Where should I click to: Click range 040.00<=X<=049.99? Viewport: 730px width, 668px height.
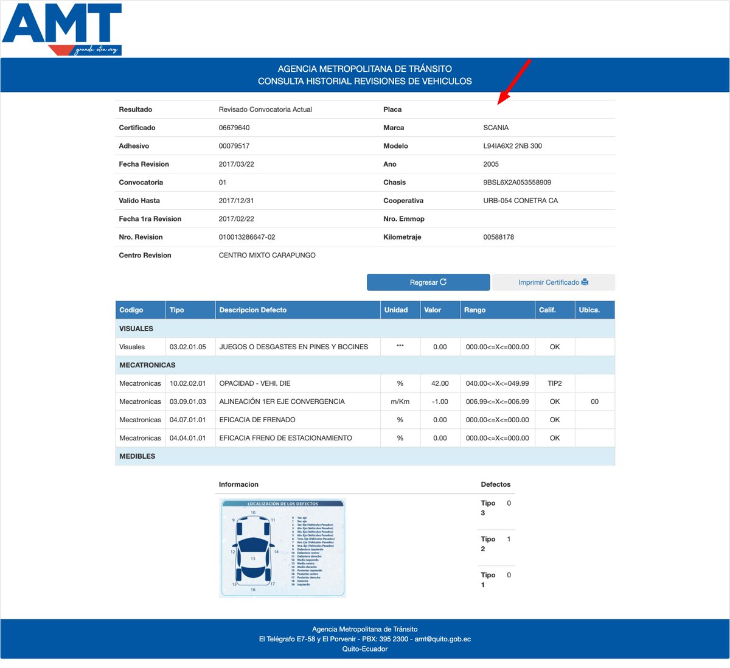(x=498, y=383)
